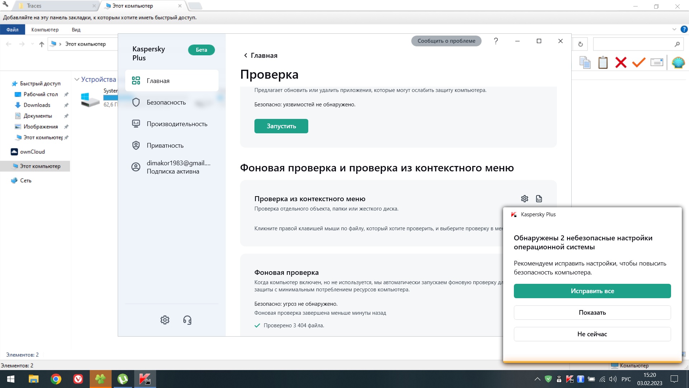Open context menu scan report icon
This screenshot has width=689, height=388.
pos(539,199)
